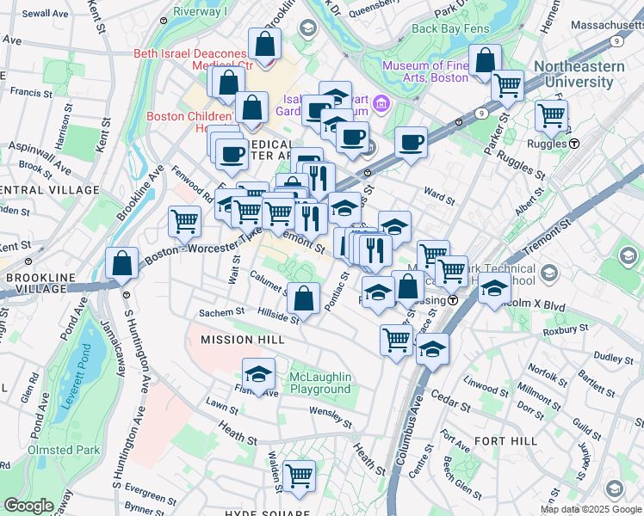Select the shopping cart marker west of Columbus Ave
The image size is (644, 516).
point(396,341)
